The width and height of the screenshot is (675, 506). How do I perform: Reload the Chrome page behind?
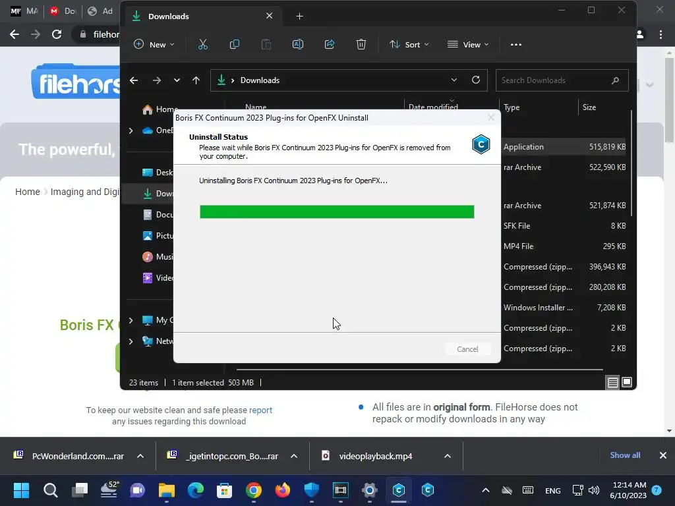click(57, 34)
